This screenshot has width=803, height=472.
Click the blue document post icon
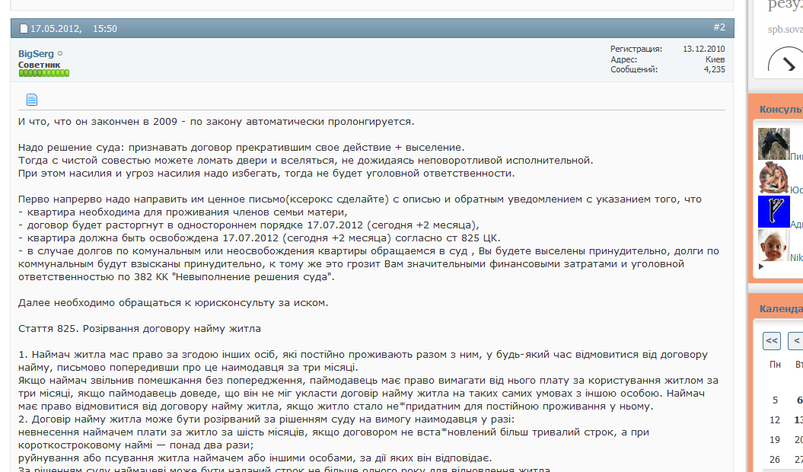point(32,100)
